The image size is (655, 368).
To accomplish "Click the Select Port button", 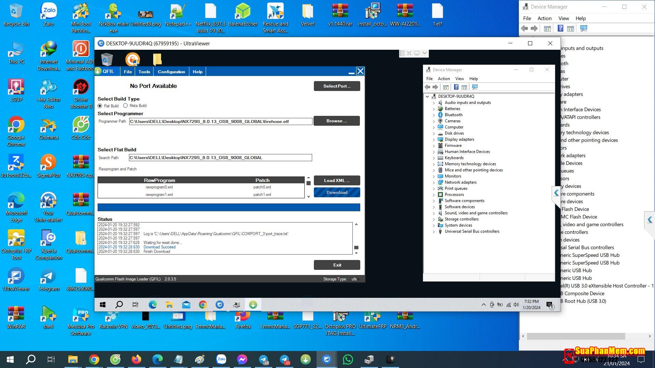I will coord(337,86).
